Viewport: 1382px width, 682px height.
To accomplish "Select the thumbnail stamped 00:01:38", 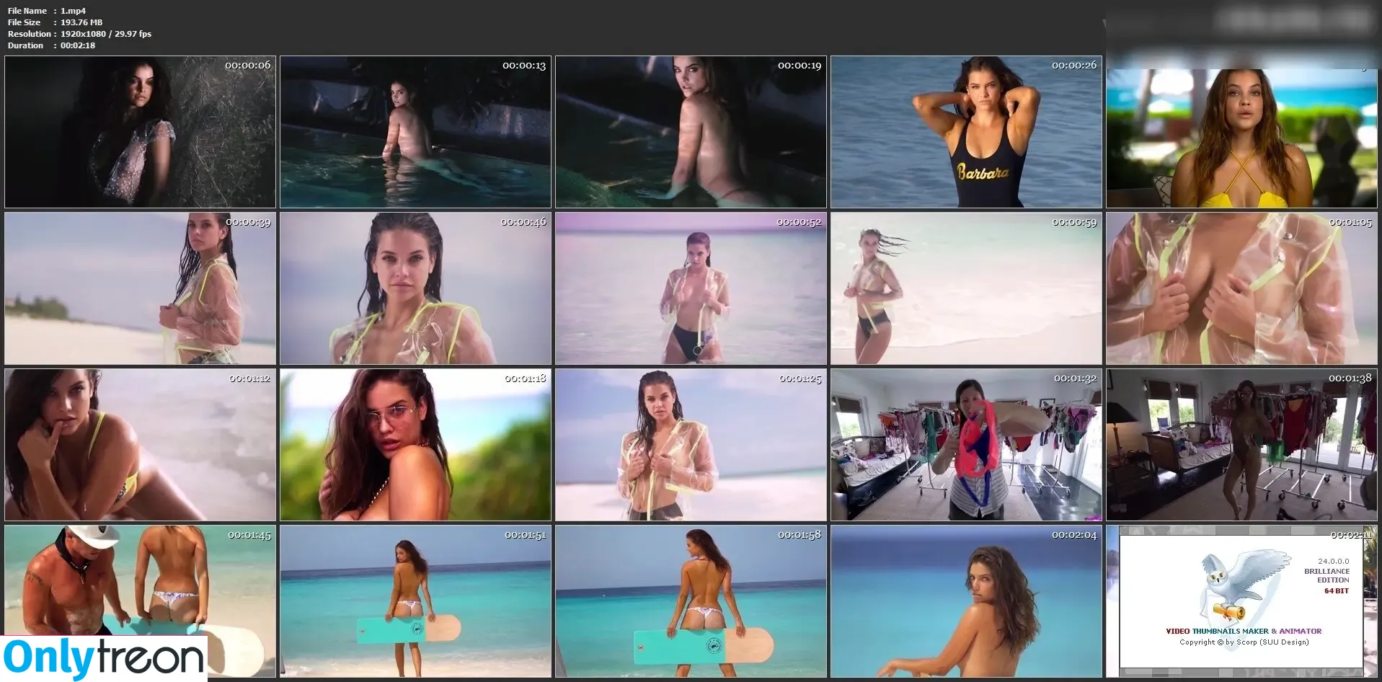I will click(x=1241, y=445).
